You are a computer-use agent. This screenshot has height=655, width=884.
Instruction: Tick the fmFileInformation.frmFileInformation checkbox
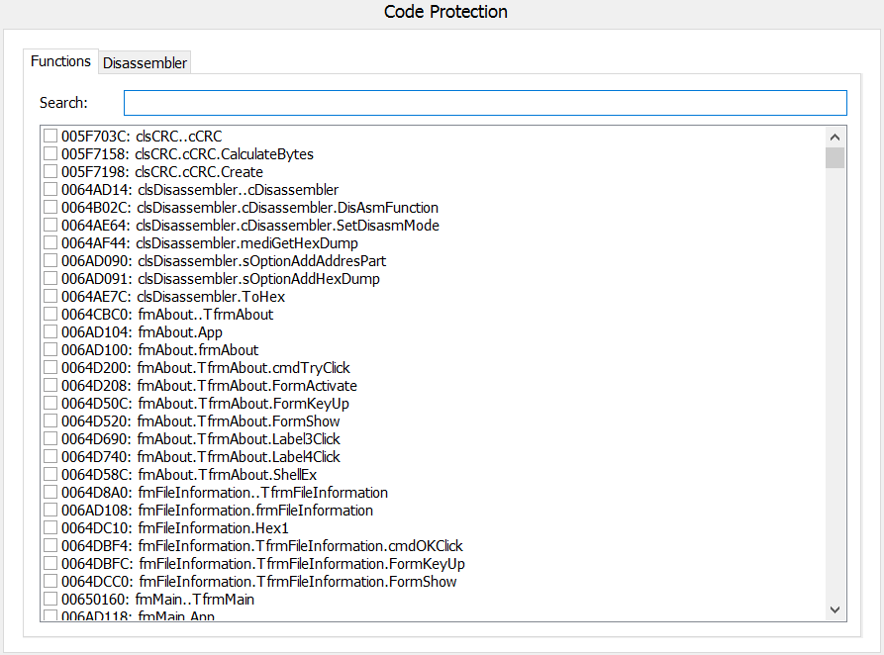click(x=50, y=511)
